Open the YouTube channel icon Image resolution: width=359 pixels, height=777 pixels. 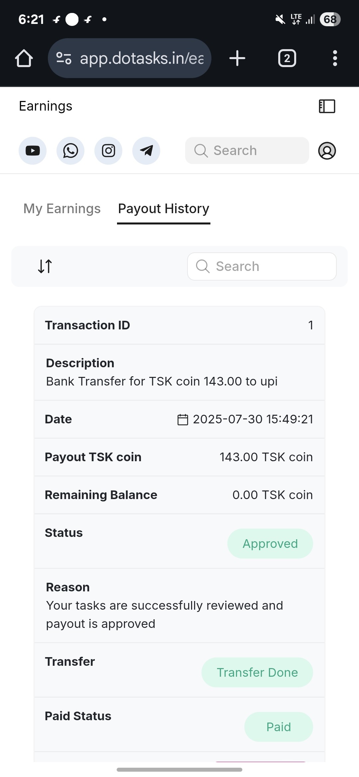click(x=33, y=151)
